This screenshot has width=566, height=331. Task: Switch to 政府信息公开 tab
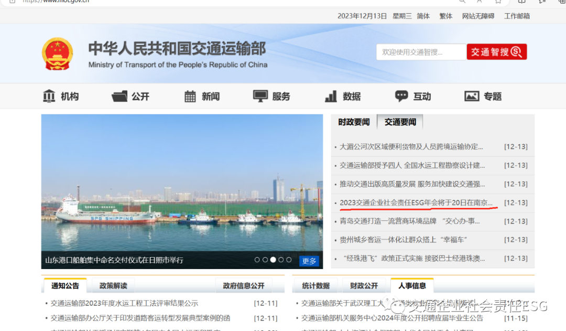(x=244, y=285)
